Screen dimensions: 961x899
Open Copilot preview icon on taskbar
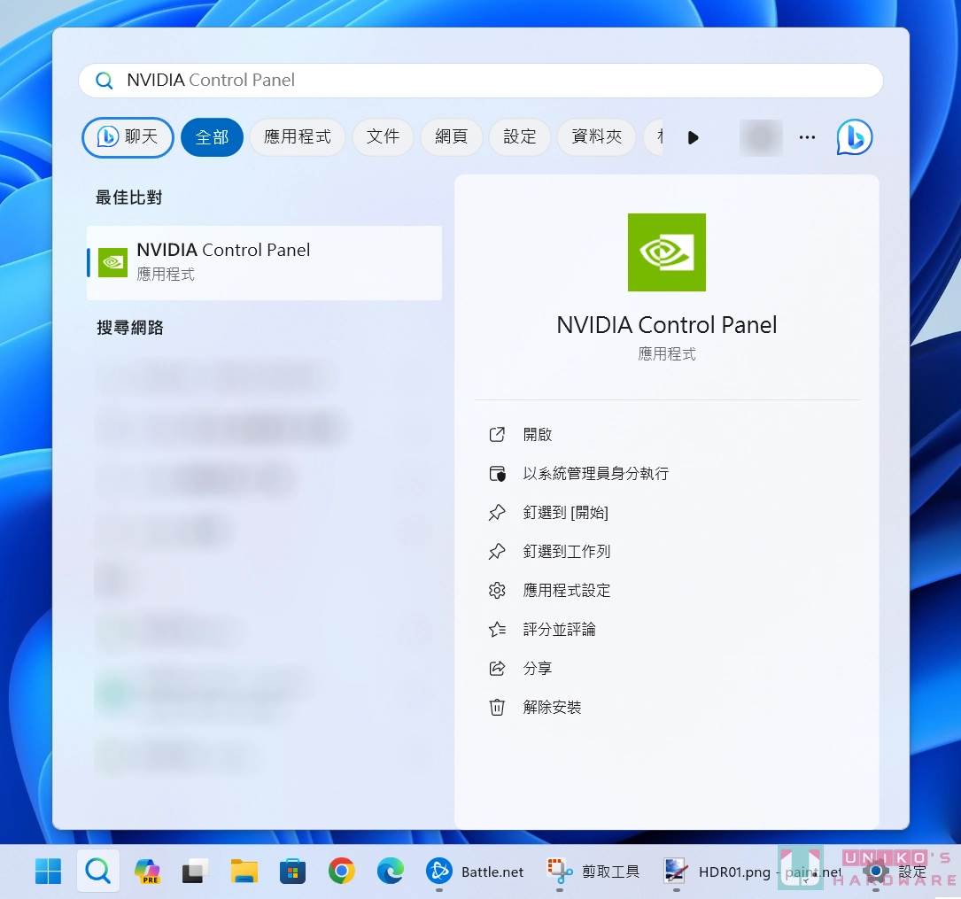[147, 871]
